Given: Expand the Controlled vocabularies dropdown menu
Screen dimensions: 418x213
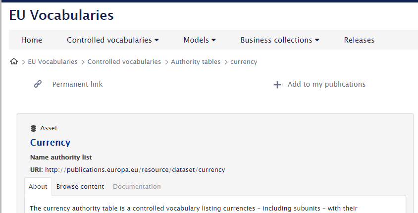Looking at the screenshot, I should point(112,40).
